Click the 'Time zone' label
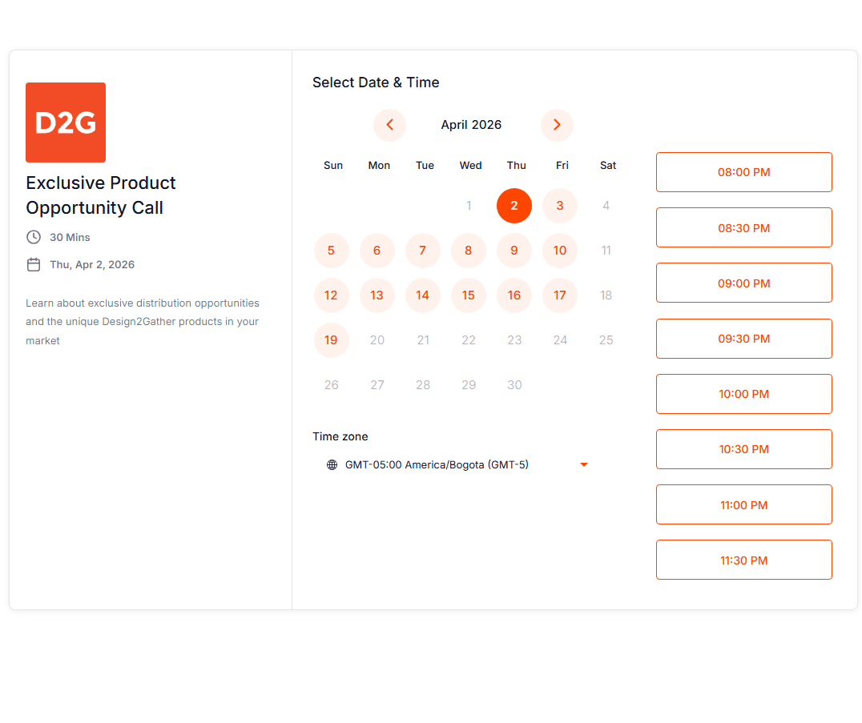Screen dimensions: 862x723 (340, 437)
